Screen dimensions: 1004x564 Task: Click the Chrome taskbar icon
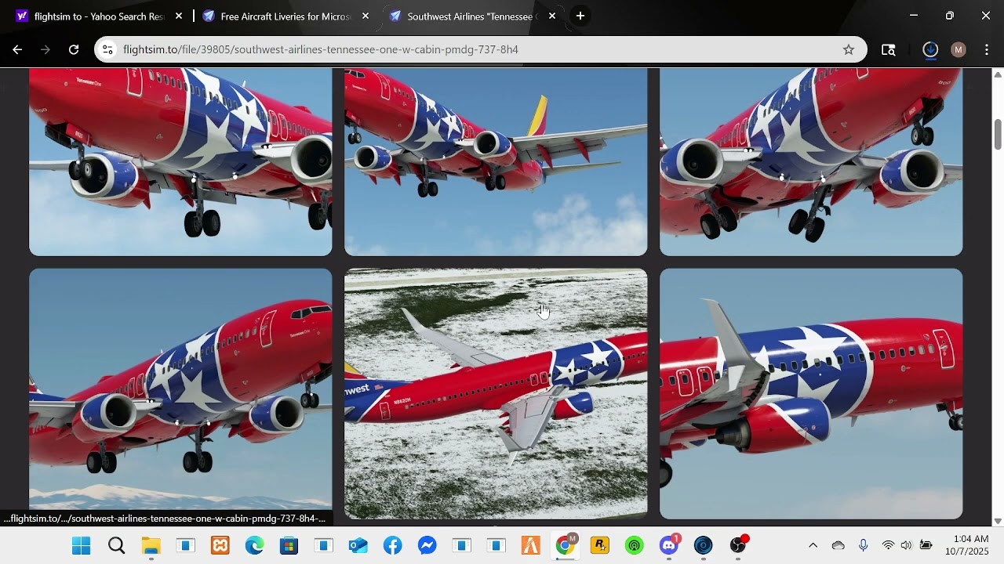coord(566,546)
